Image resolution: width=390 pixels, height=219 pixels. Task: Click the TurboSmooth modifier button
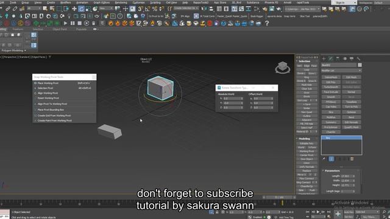point(331,87)
